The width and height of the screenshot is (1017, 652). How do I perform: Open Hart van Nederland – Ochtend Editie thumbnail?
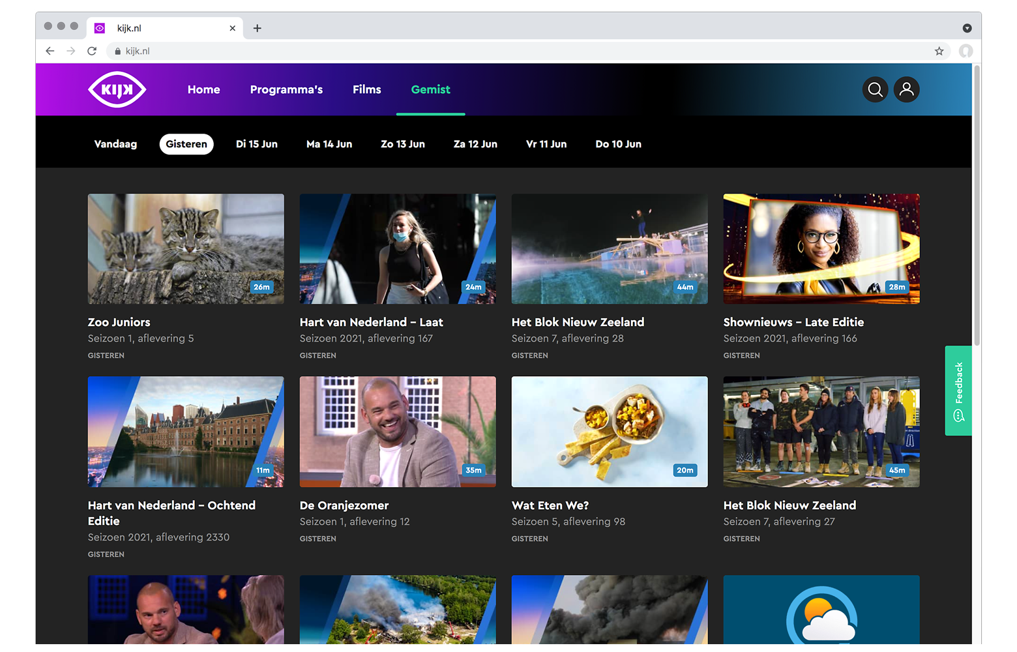coord(186,432)
